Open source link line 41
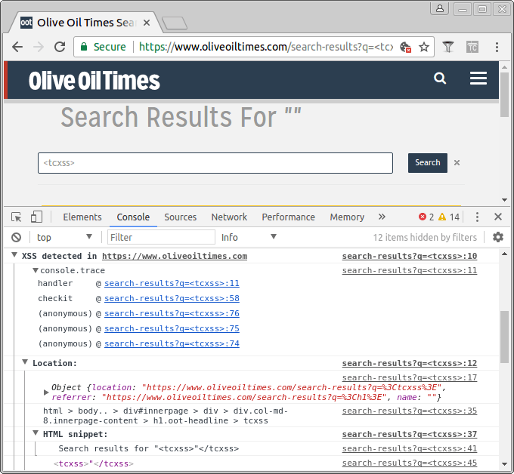This screenshot has width=514, height=474. (410, 448)
